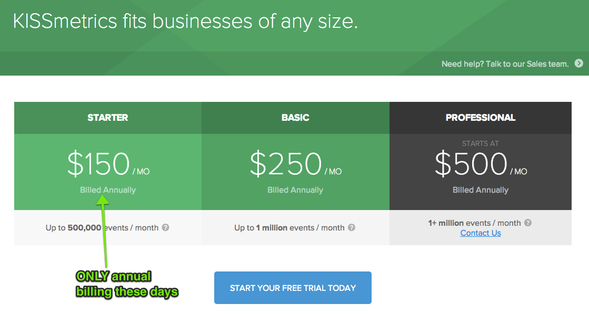
Task: Select the Starter plan header
Action: pos(108,118)
